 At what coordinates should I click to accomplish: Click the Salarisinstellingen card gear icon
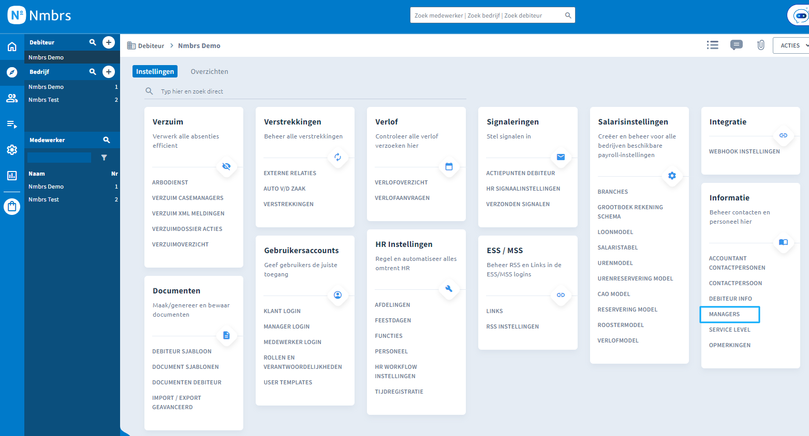tap(672, 176)
